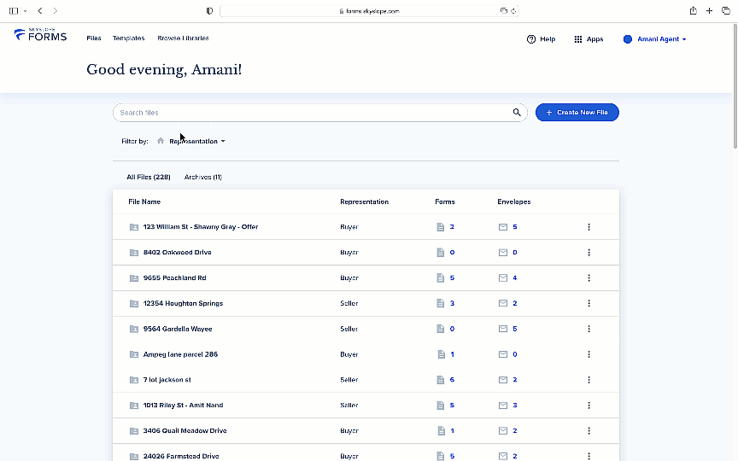This screenshot has width=738, height=461.
Task: Open kebab menu for 123 William St row
Action: click(589, 227)
